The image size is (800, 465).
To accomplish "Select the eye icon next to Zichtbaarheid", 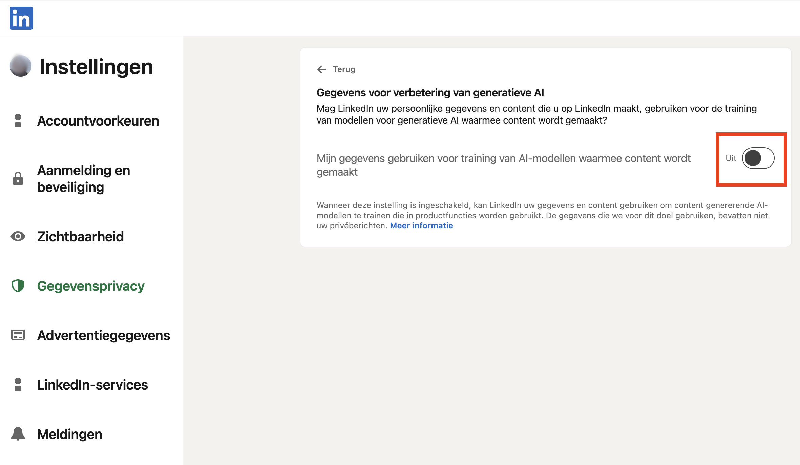I will point(18,236).
